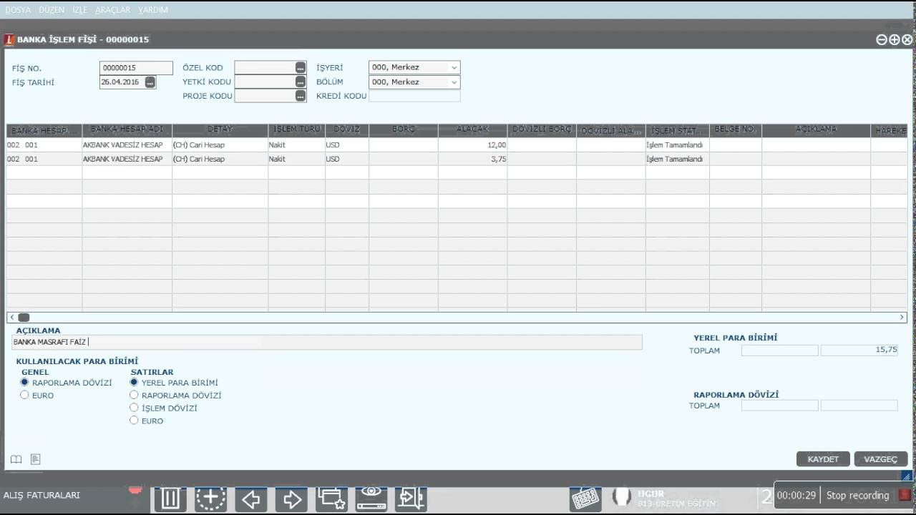Expand the İşyeri dropdown
The height and width of the screenshot is (515, 916).
[454, 67]
